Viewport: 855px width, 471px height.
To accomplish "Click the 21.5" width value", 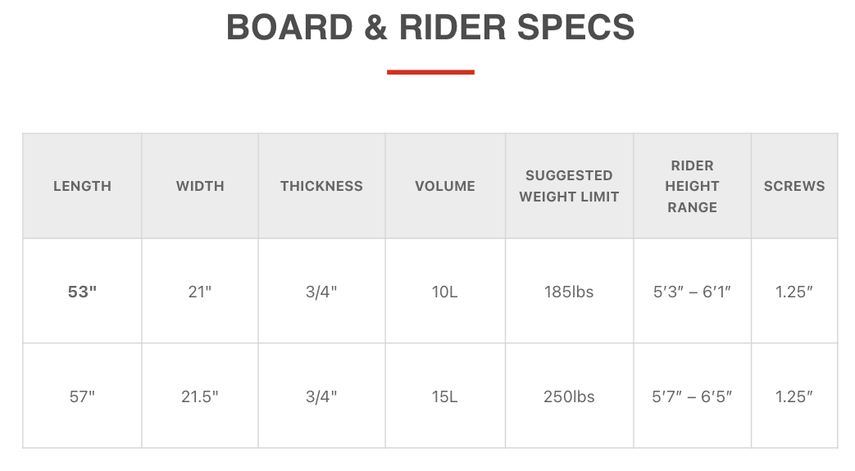I will [x=200, y=396].
